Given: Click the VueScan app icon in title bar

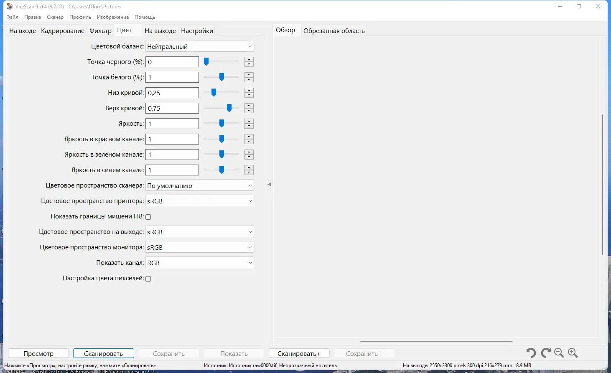Looking at the screenshot, I should point(10,6).
